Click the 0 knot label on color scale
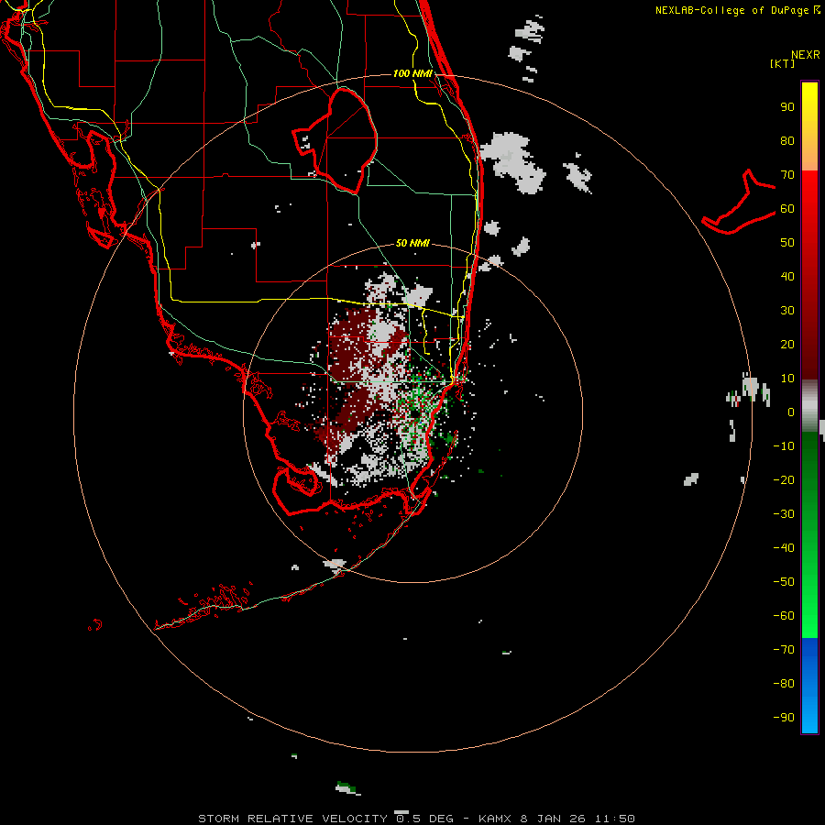The width and height of the screenshot is (825, 825). (791, 412)
